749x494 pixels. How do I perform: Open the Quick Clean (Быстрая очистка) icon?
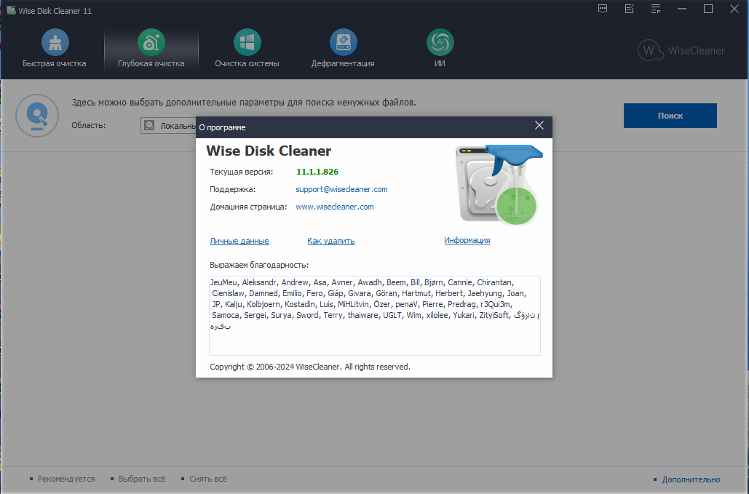point(55,42)
